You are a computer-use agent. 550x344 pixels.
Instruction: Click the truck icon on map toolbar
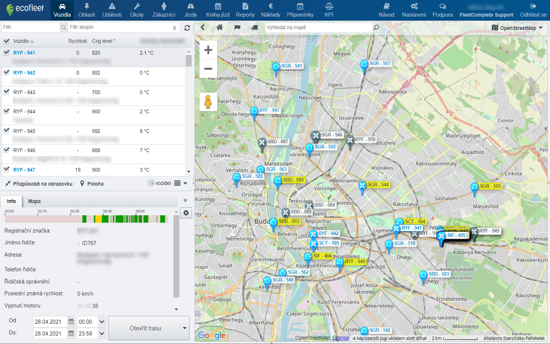coord(255,27)
